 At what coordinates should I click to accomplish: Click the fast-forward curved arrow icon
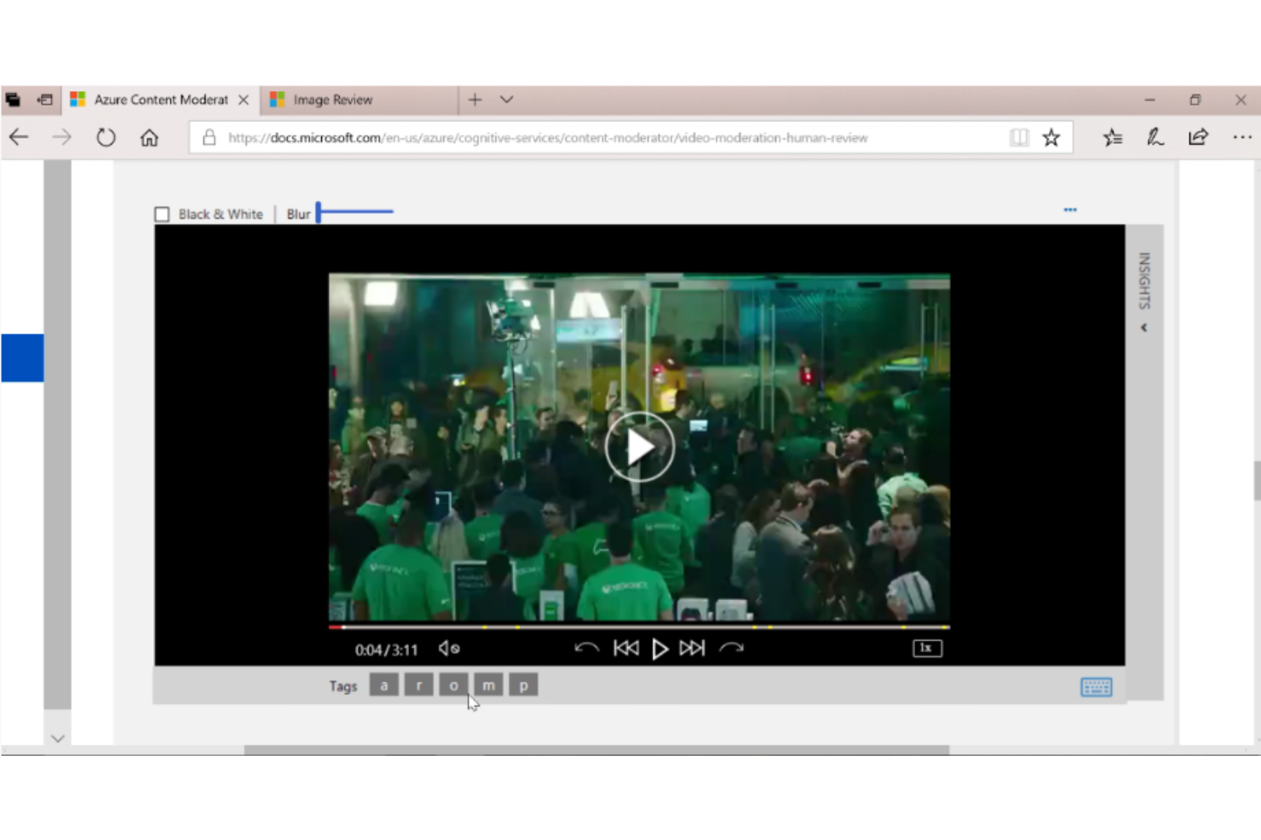coord(731,649)
